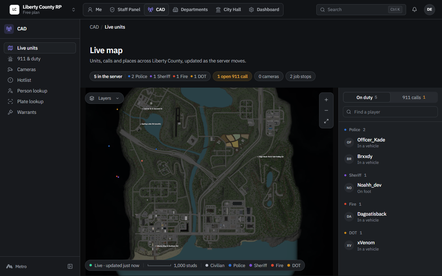Expand the Liberty County RP workspace switcher
Image resolution: width=442 pixels, height=276 pixels.
[x=74, y=10]
